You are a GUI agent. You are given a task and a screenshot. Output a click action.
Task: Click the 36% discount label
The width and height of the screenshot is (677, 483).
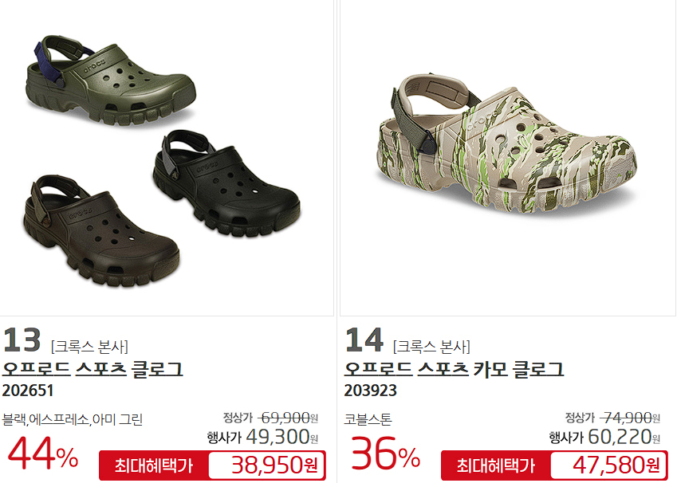385,454
